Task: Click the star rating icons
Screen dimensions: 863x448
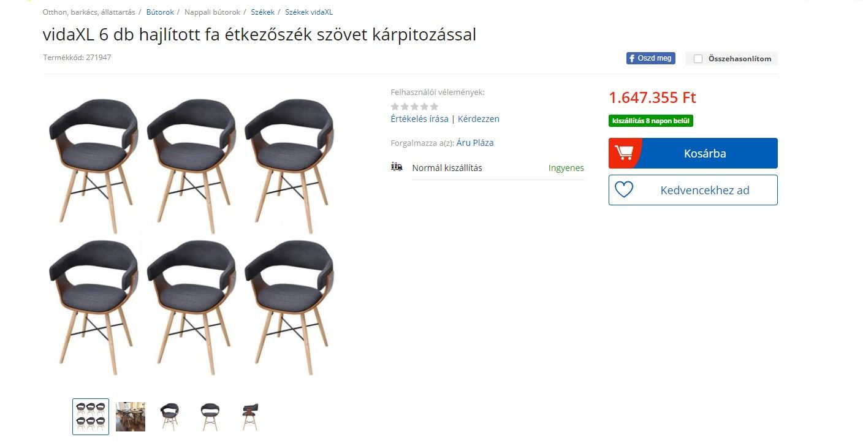Action: coord(415,107)
